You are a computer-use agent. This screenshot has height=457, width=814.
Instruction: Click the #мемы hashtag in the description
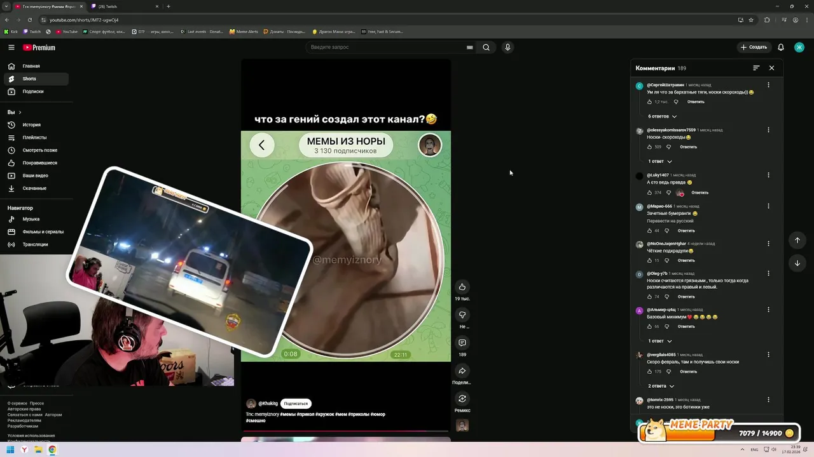(x=287, y=414)
